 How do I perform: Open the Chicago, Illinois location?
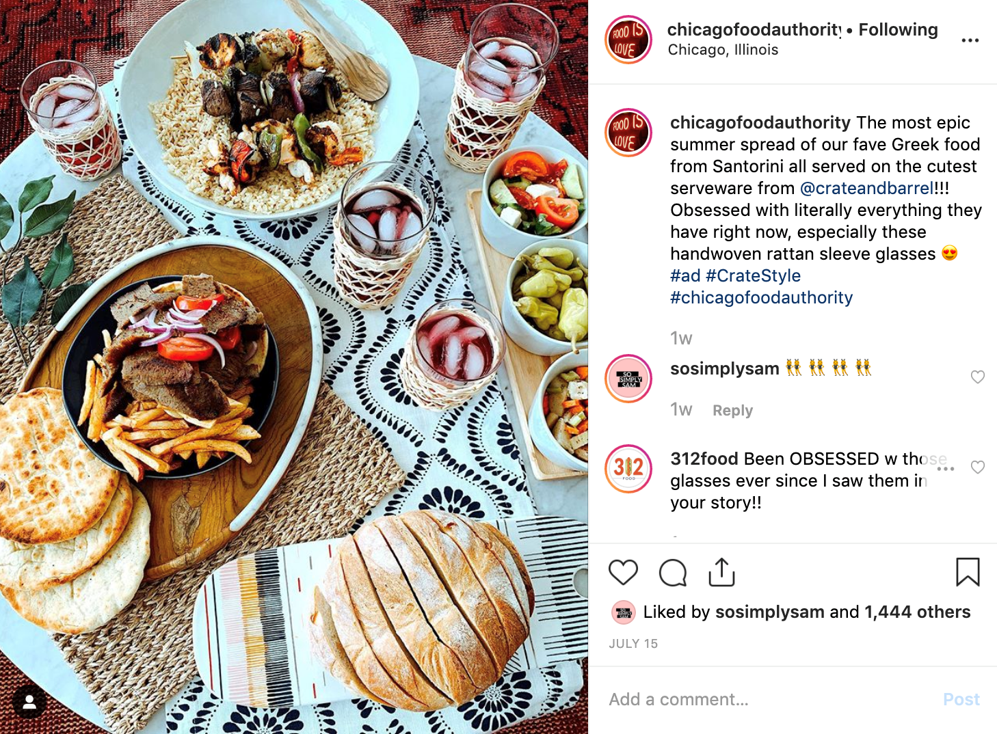(723, 50)
